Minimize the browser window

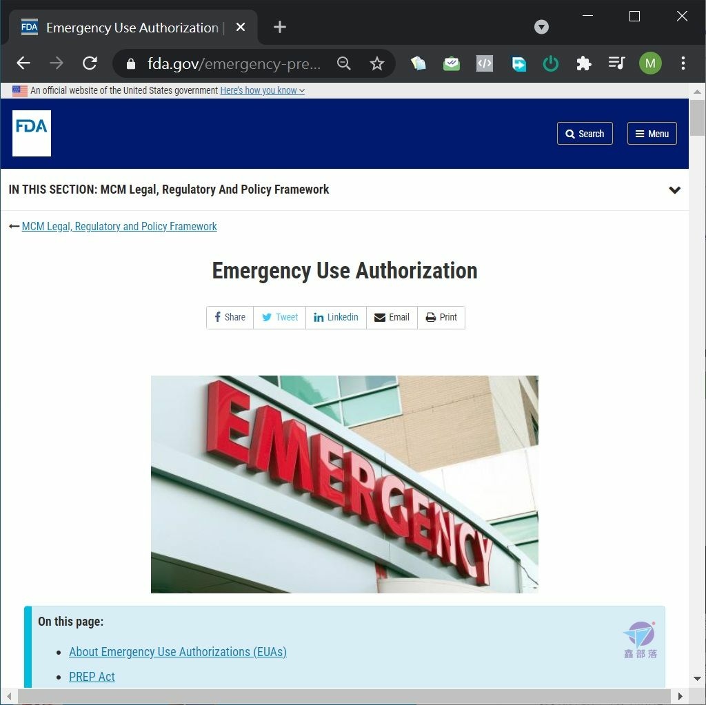(587, 16)
